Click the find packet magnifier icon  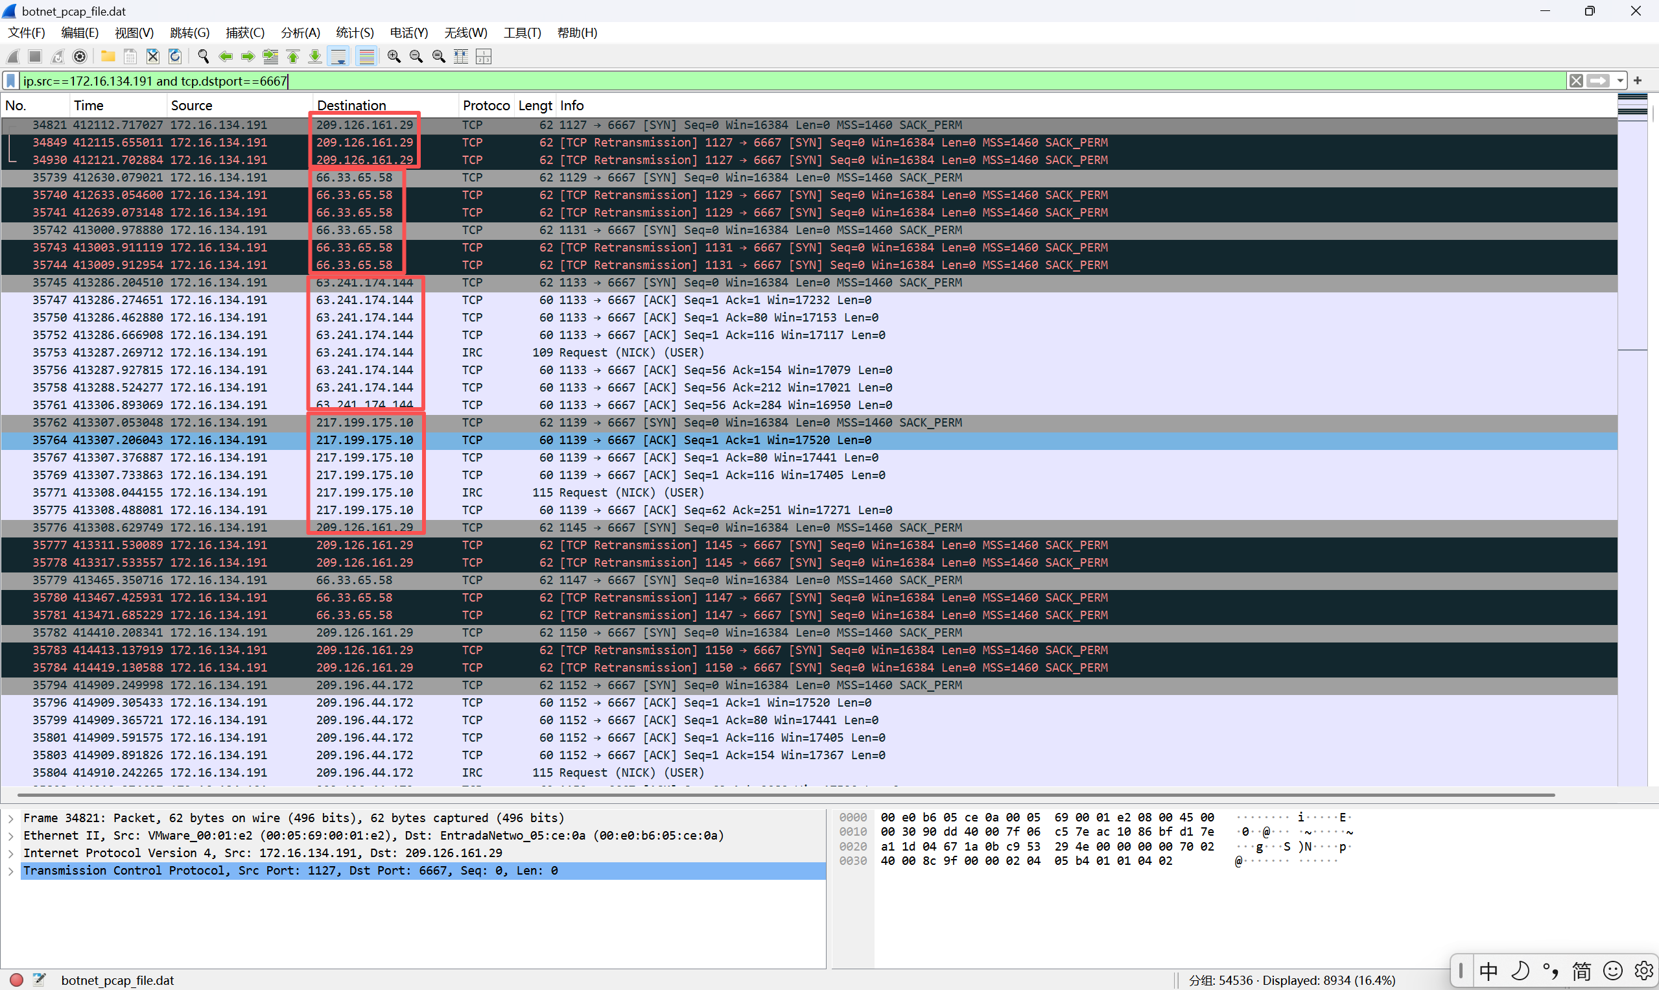point(204,56)
